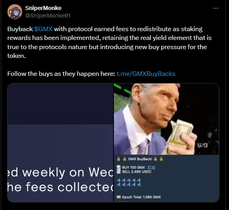This screenshot has height=210, width=229.
Task: Click the [TX] transaction link in image
Action: click(x=151, y=167)
